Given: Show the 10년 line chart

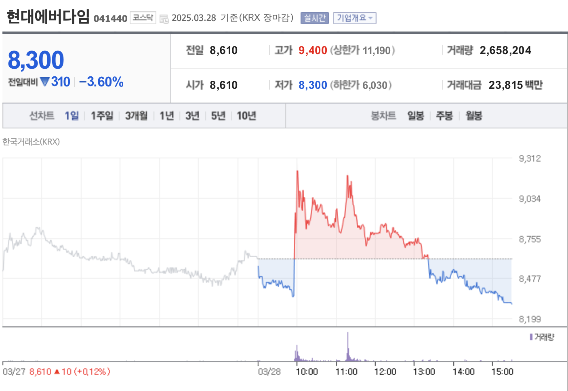Looking at the screenshot, I should click(246, 116).
